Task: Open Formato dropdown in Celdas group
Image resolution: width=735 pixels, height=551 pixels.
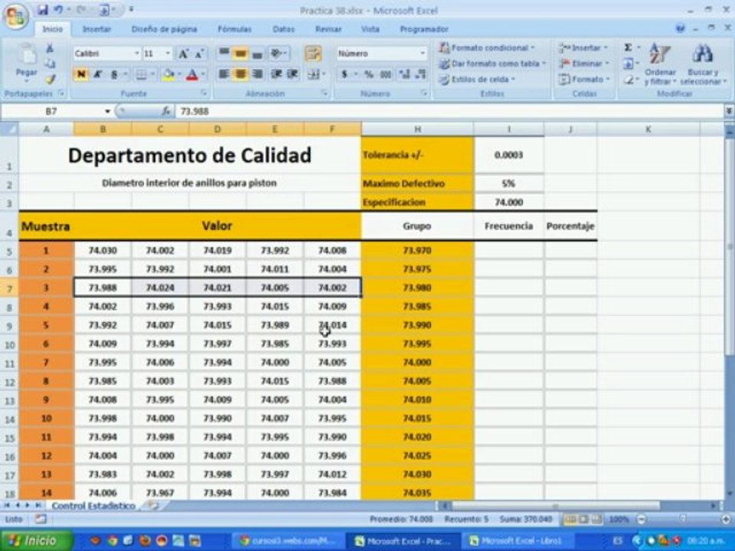Action: [584, 79]
